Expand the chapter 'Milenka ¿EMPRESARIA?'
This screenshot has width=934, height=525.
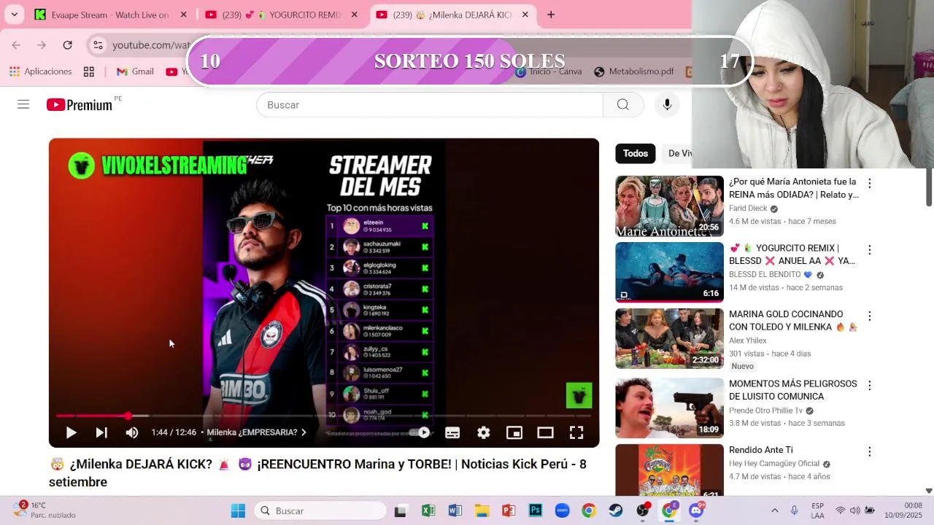point(257,432)
